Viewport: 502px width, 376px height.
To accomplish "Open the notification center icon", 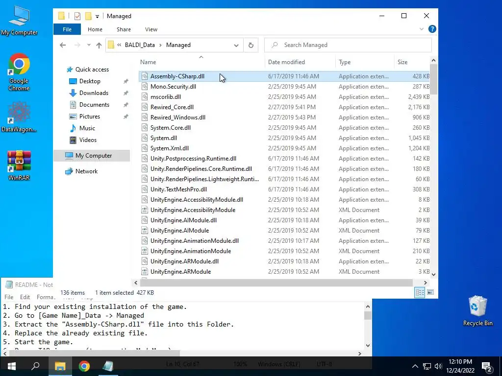I will point(486,367).
